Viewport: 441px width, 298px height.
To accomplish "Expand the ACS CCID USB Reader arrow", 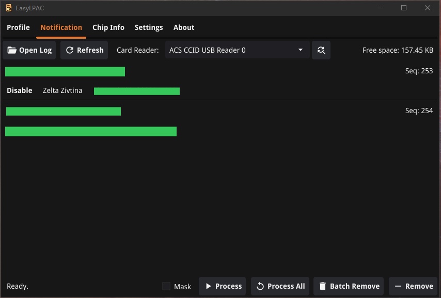I will point(301,50).
